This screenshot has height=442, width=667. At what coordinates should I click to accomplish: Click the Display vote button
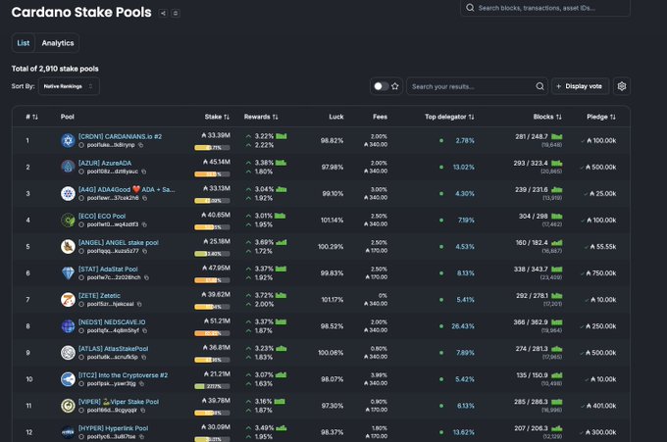tap(580, 86)
